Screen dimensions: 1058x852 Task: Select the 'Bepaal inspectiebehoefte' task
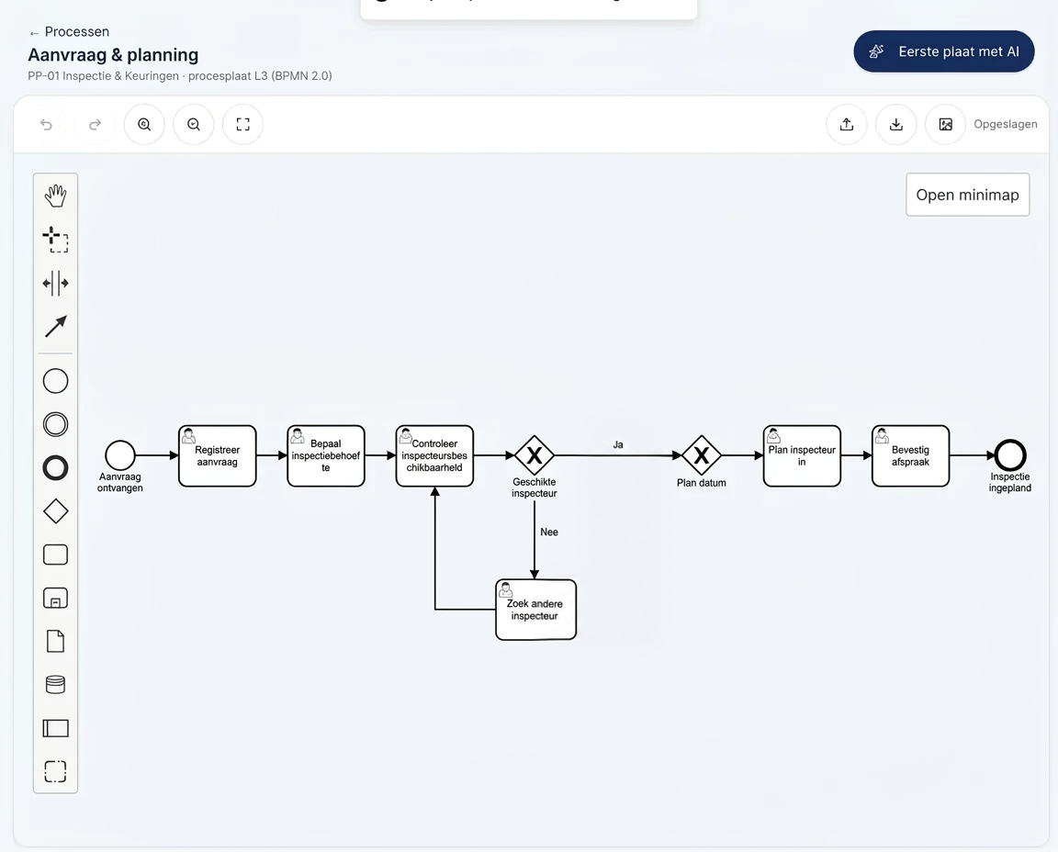[x=326, y=455]
